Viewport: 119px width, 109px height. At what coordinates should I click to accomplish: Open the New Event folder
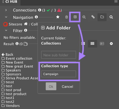coord(12,62)
